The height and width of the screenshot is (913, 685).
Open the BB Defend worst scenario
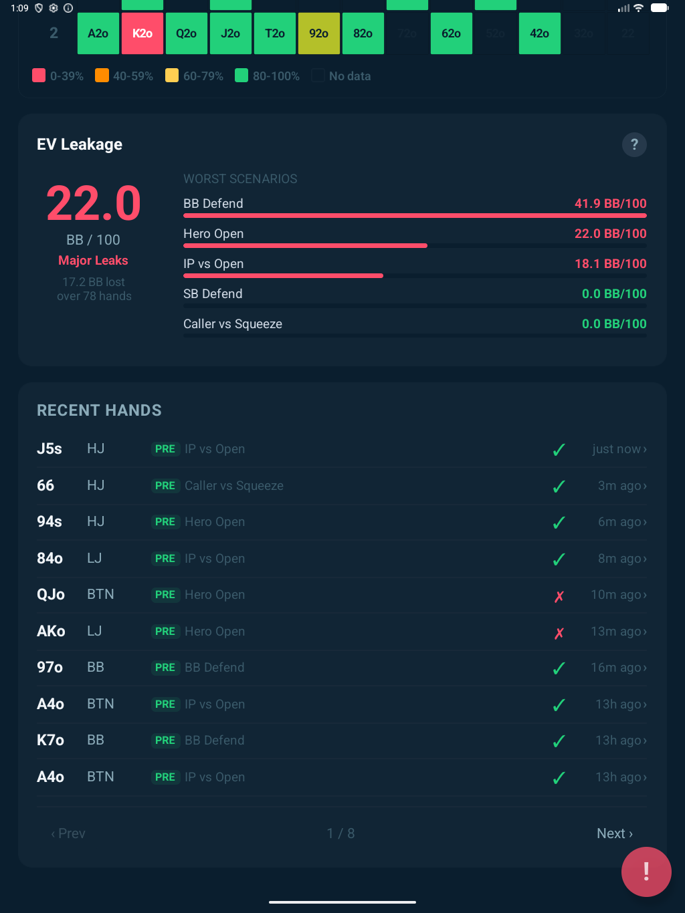coord(414,205)
